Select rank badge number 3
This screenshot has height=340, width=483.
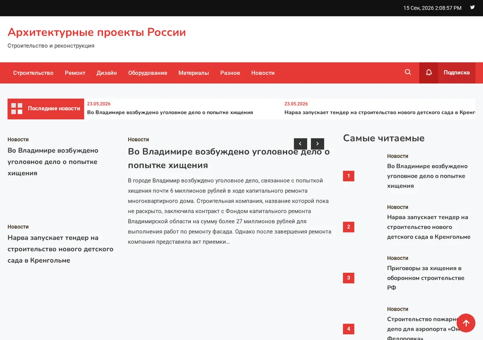tap(349, 278)
